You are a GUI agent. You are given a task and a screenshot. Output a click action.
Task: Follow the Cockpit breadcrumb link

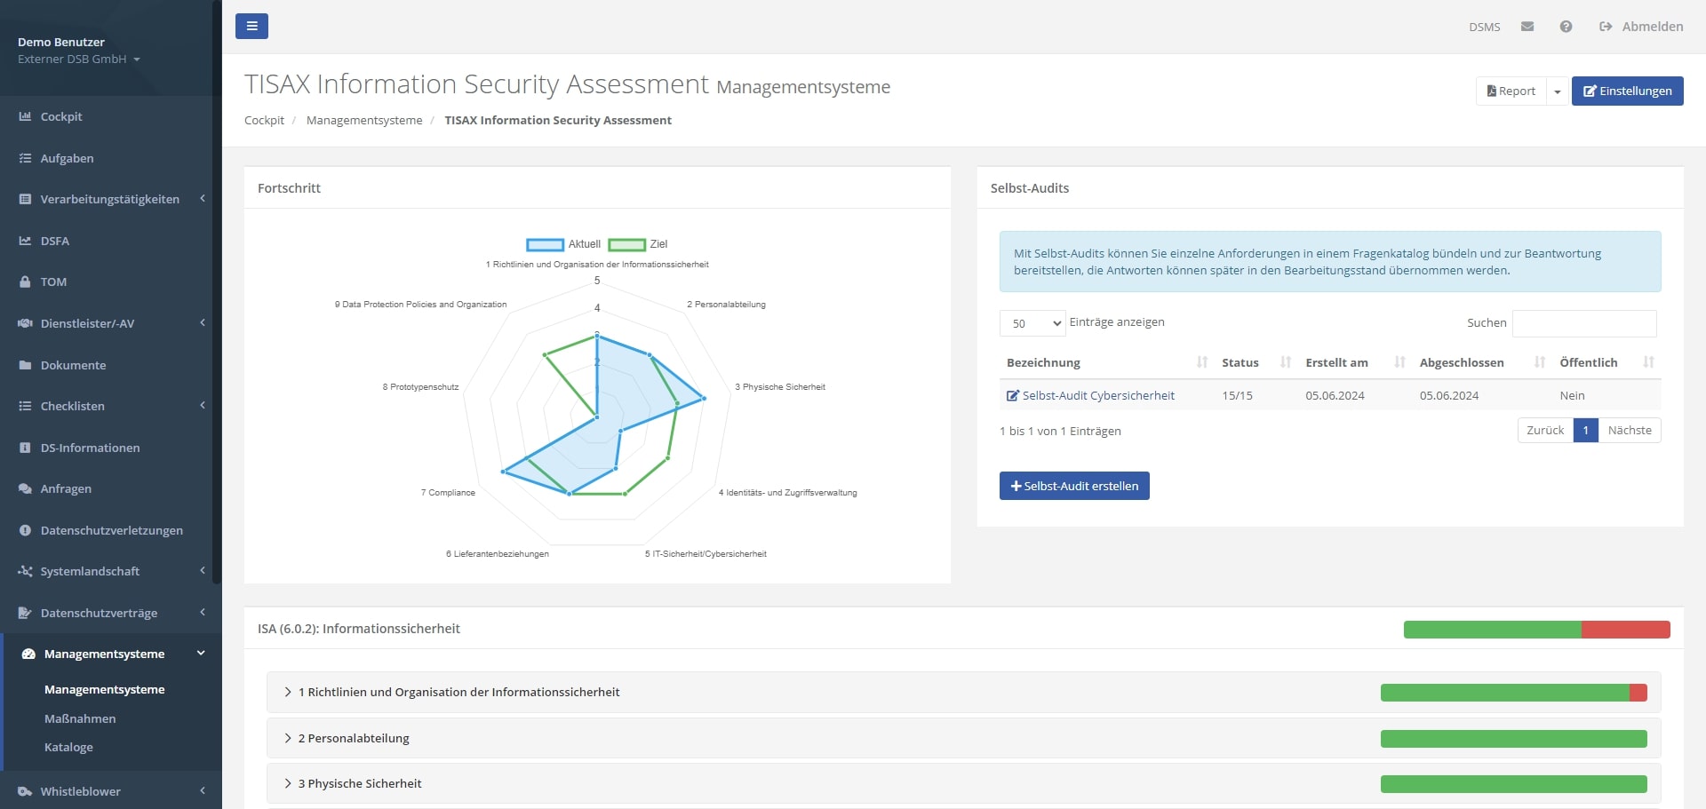pos(264,120)
